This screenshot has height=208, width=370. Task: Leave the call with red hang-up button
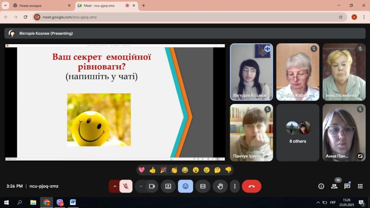[251, 186]
